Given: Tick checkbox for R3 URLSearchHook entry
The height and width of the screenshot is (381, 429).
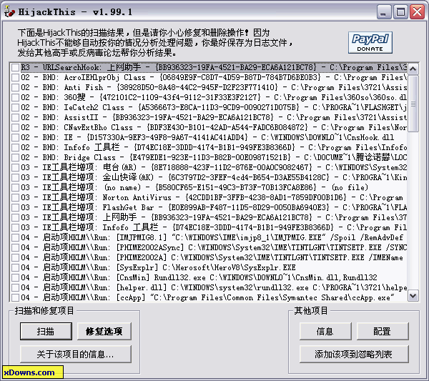Looking at the screenshot, I should click(x=15, y=67).
